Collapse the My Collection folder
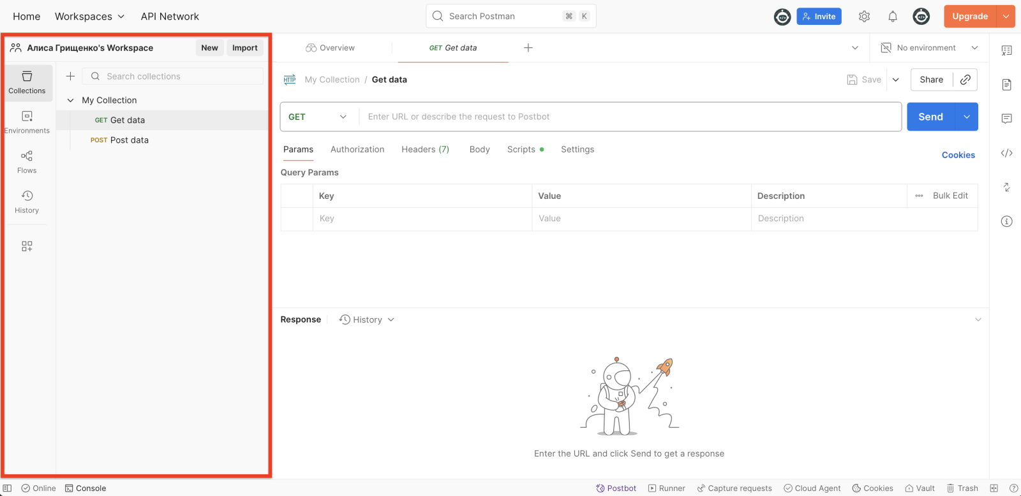The height and width of the screenshot is (496, 1021). [70, 100]
